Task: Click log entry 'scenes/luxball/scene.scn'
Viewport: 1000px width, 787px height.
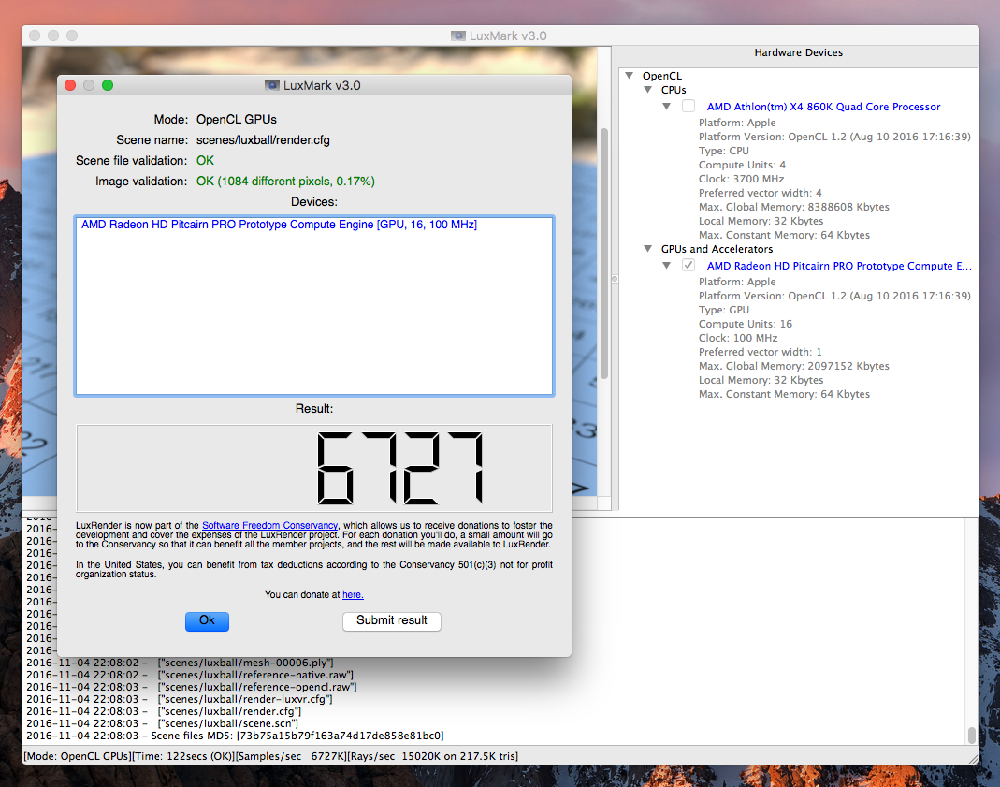Action: click(162, 723)
